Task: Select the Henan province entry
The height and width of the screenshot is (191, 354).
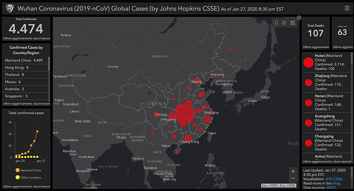Action: [326, 102]
